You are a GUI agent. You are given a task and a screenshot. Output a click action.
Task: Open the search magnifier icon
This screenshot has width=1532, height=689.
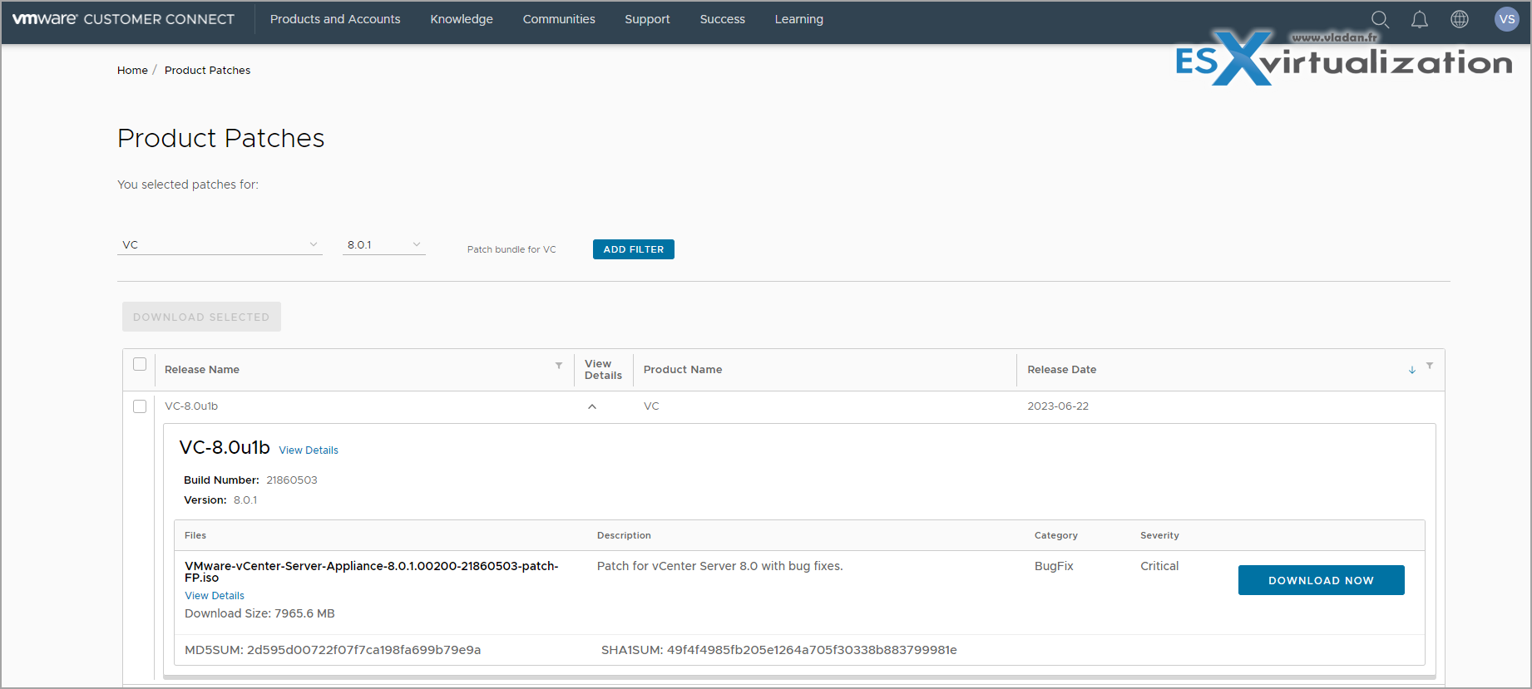[1380, 19]
